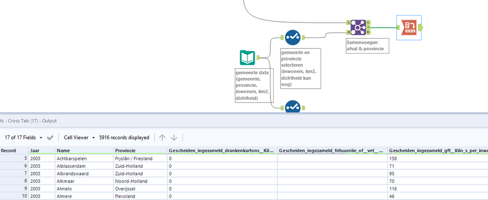Click the '5916 records displayed' label

[x=124, y=137]
